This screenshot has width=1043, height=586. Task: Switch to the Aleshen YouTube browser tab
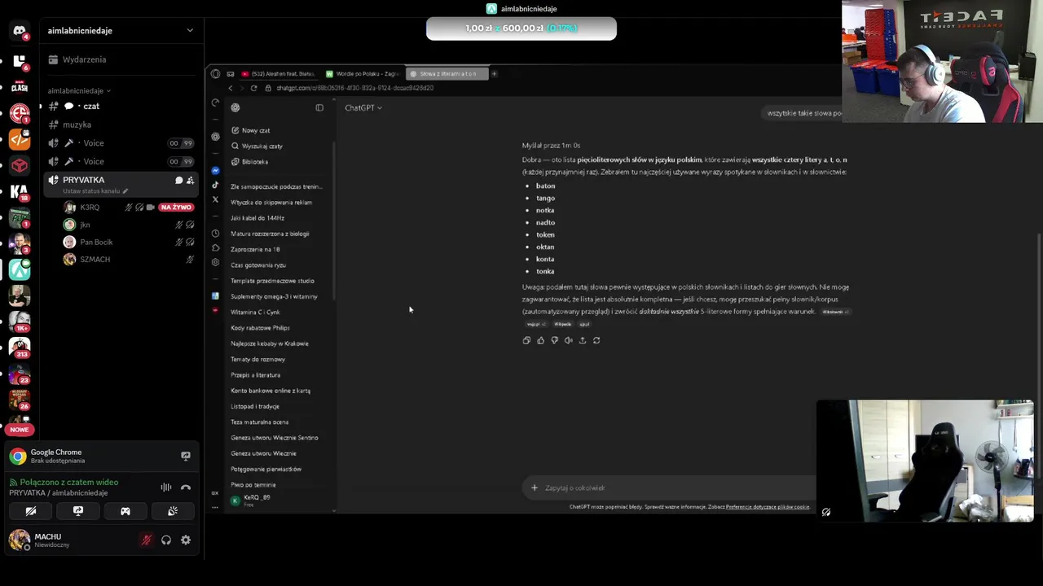(278, 74)
